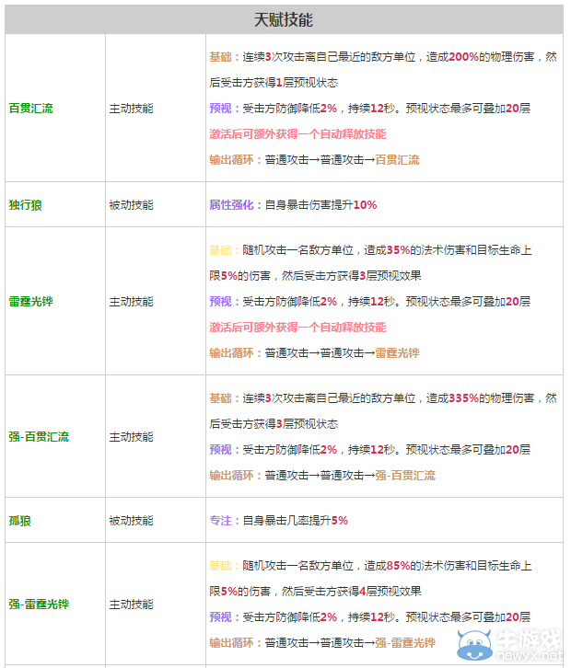Click 后受击方获得1层预视状态 line
This screenshot has height=668, width=571.
pos(274,83)
